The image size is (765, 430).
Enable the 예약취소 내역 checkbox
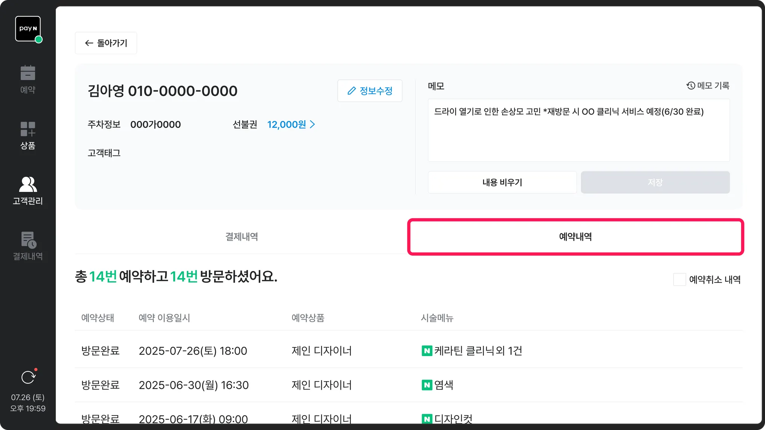click(679, 280)
